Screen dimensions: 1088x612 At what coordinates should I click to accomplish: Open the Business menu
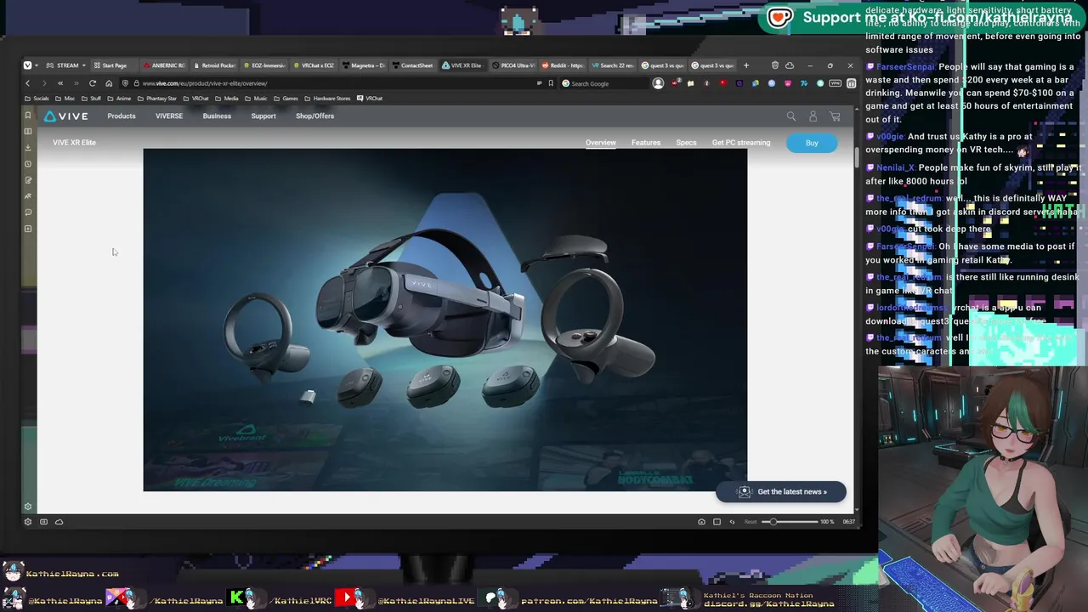[x=217, y=116]
